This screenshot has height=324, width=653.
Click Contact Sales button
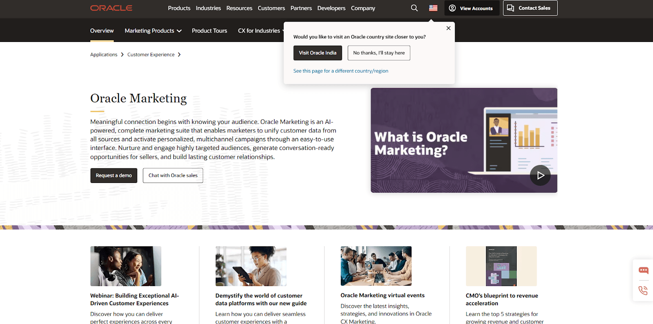click(x=530, y=8)
